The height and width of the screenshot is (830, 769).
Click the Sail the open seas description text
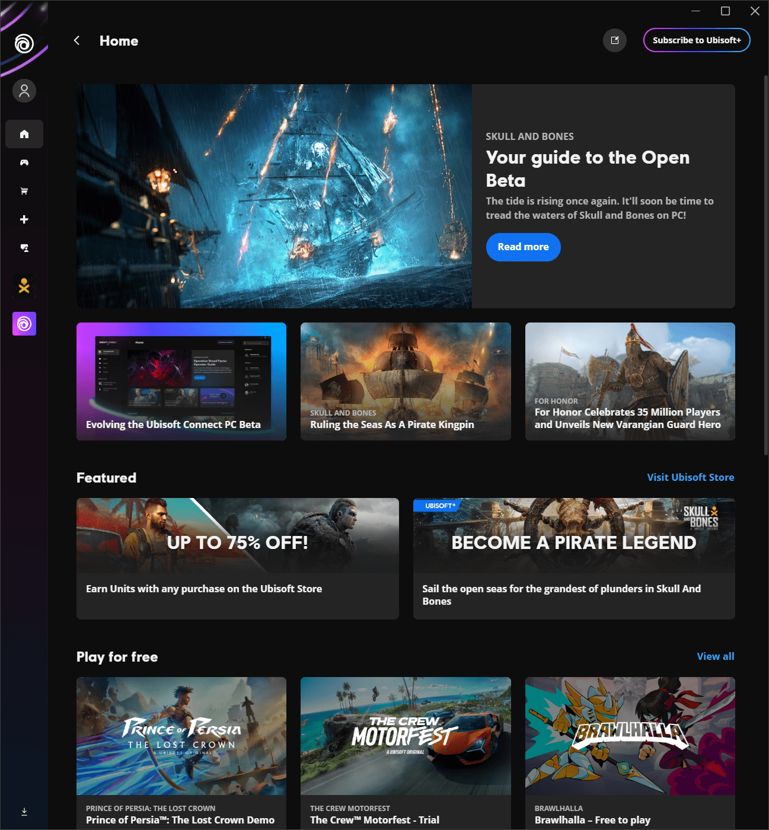click(x=561, y=595)
